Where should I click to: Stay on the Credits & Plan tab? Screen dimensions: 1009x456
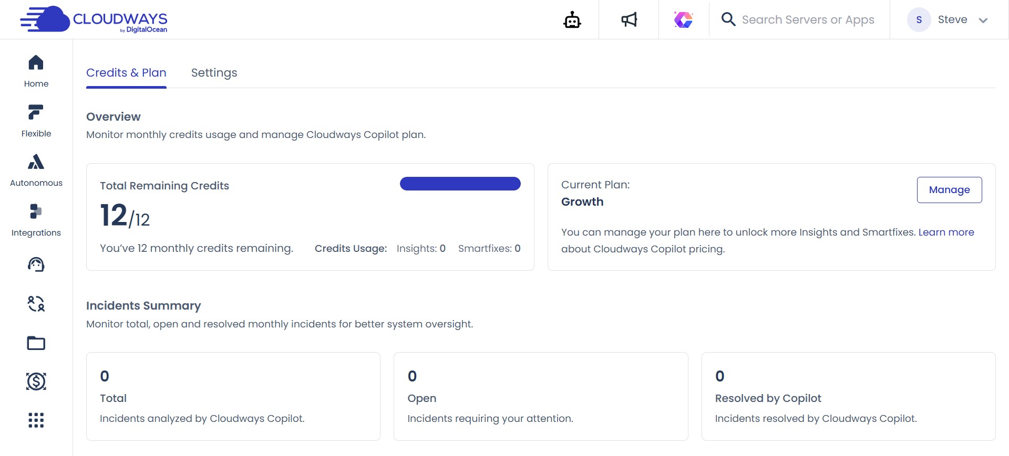[x=126, y=73]
